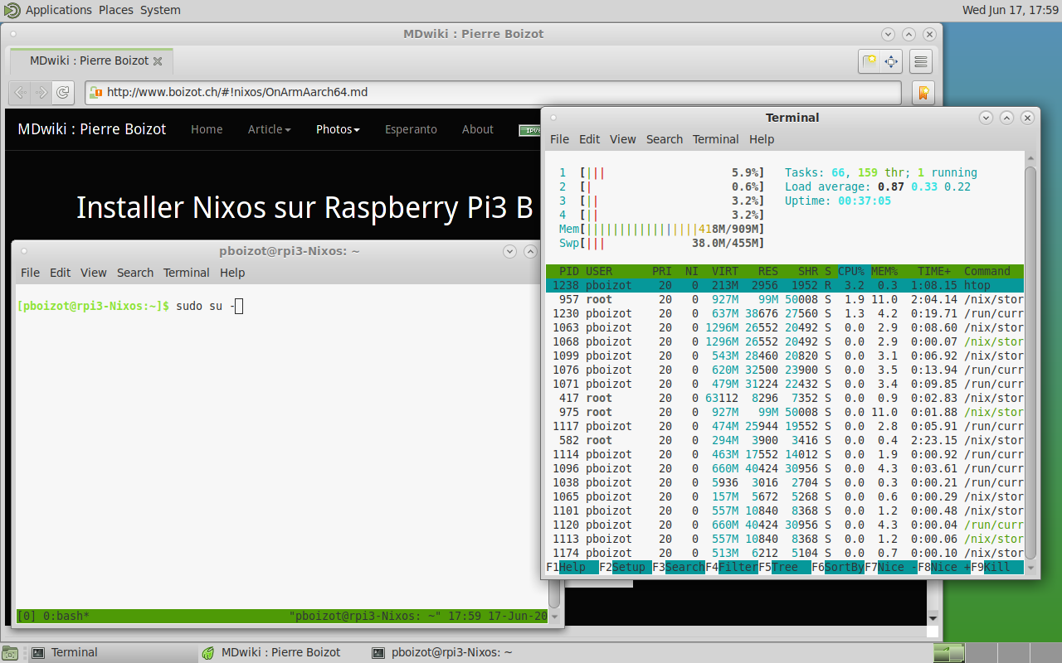Open the Article dropdown in wiki navbar
Viewport: 1062px width, 663px height.
269,129
